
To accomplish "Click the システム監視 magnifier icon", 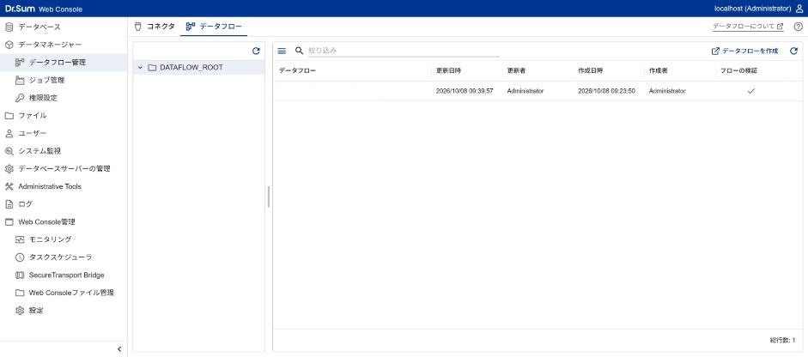I will tap(9, 151).
